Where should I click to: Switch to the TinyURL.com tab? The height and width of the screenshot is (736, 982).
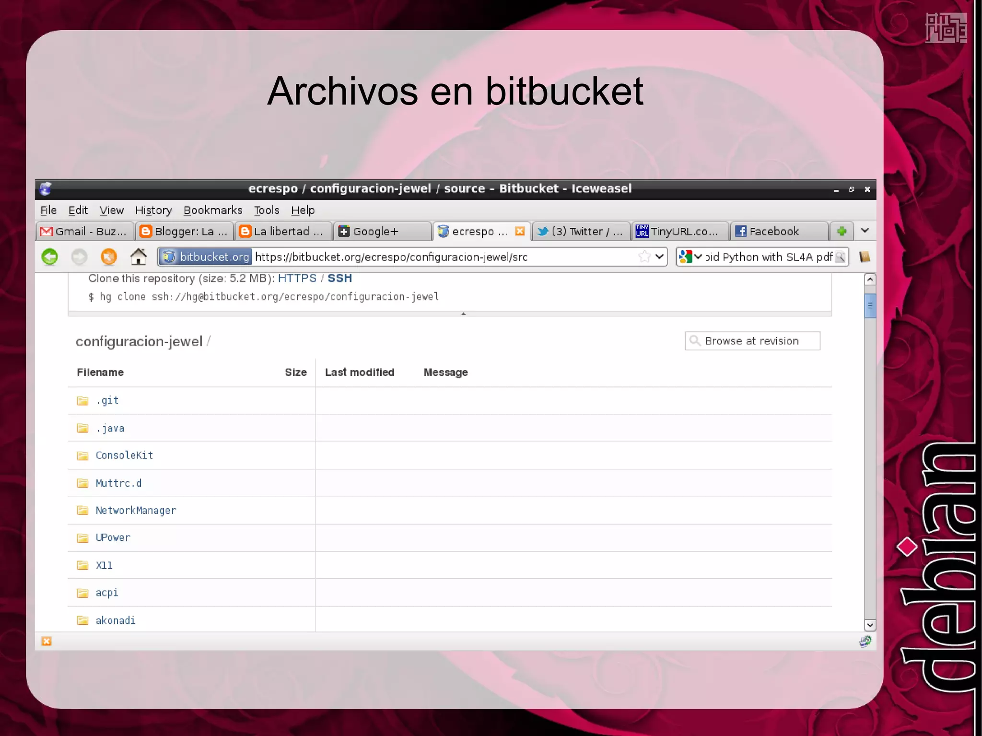[680, 231]
